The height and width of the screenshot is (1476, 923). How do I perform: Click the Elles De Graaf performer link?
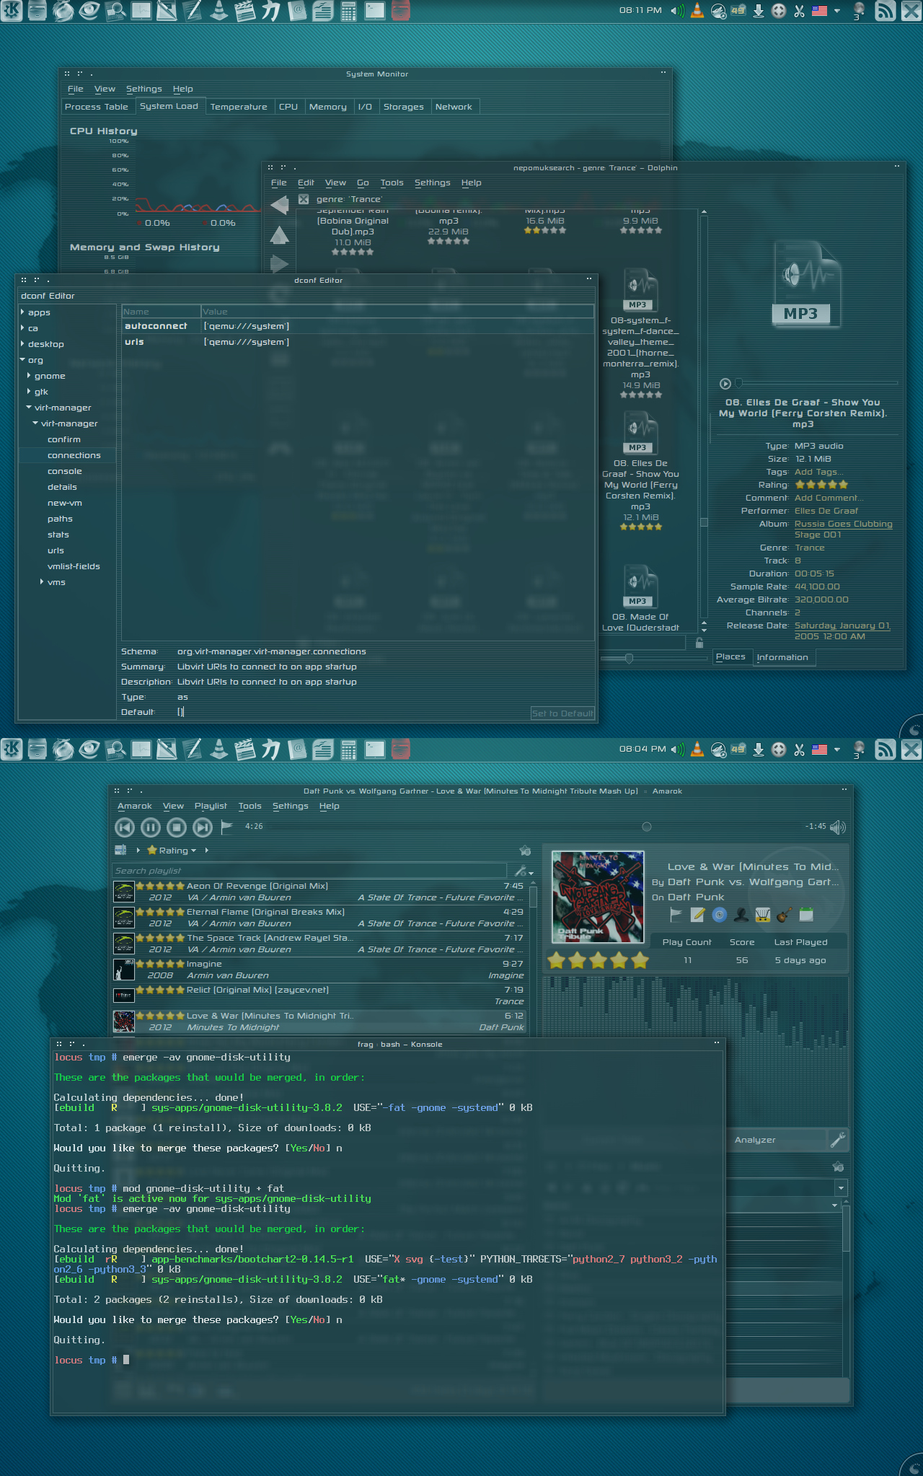pyautogui.click(x=826, y=511)
